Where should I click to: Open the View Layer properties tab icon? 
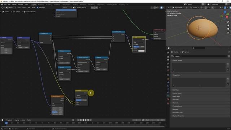(168, 64)
